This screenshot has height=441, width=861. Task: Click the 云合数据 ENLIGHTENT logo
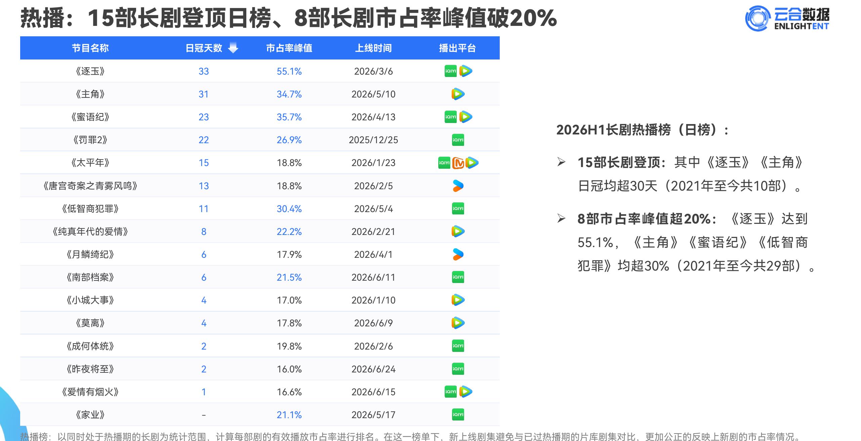[787, 18]
